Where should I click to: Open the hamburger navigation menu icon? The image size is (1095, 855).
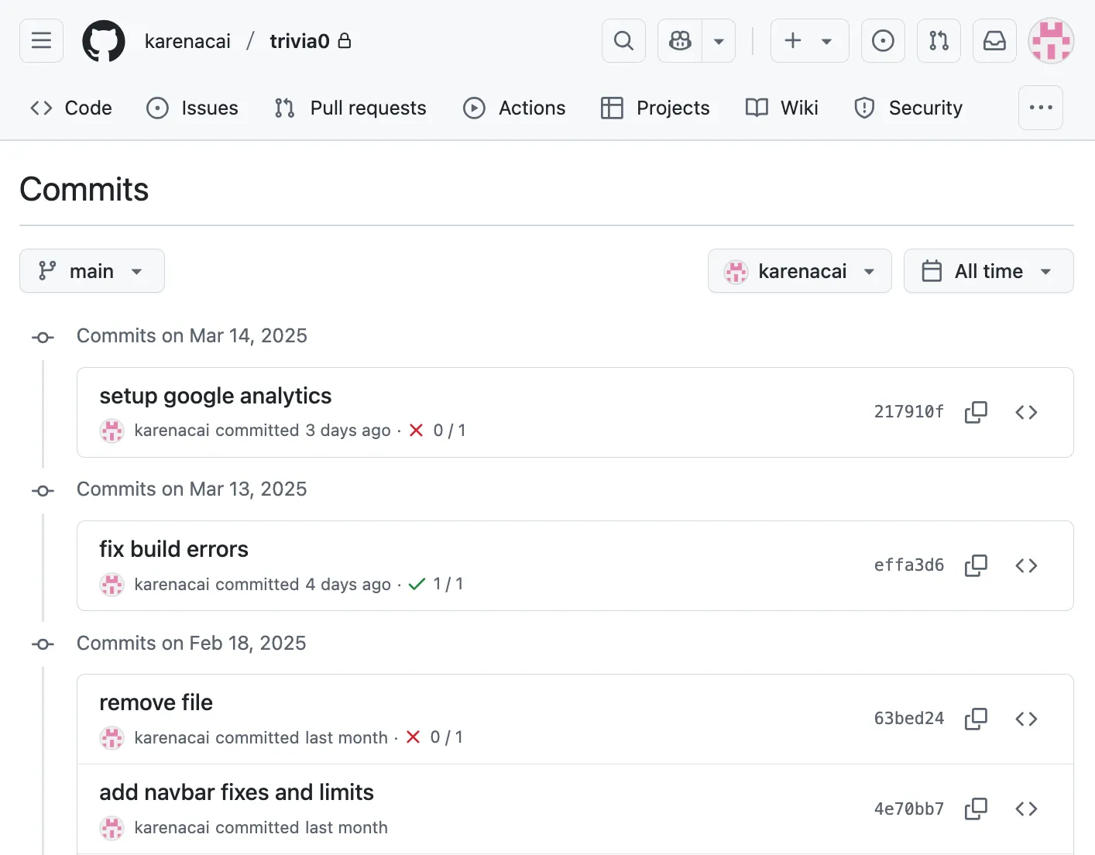40,40
